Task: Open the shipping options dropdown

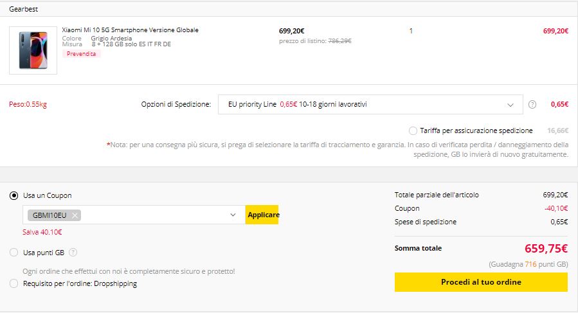Action: [x=370, y=104]
